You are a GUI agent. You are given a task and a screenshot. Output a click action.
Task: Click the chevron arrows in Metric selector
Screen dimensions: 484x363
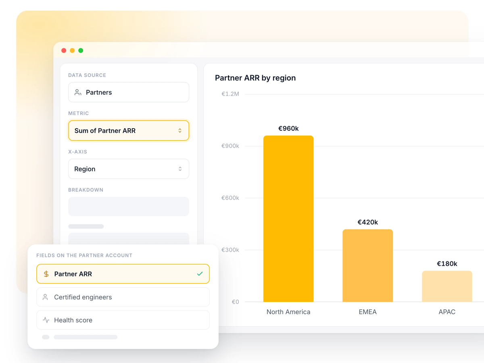point(180,131)
